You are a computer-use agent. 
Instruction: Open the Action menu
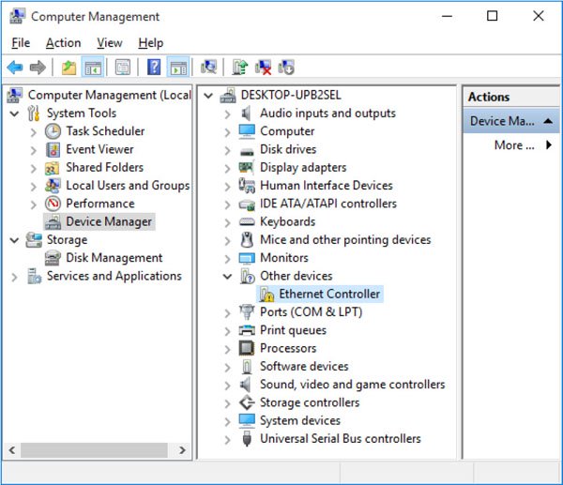(x=63, y=43)
